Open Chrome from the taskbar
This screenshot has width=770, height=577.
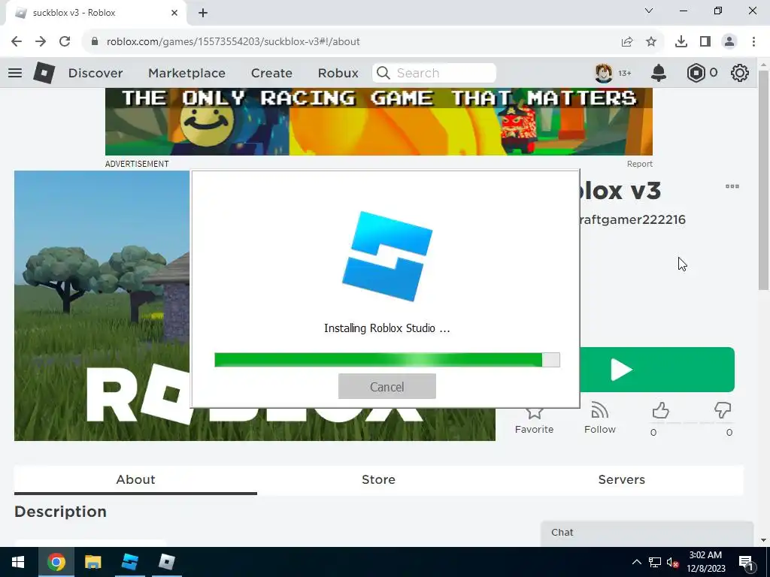56,562
